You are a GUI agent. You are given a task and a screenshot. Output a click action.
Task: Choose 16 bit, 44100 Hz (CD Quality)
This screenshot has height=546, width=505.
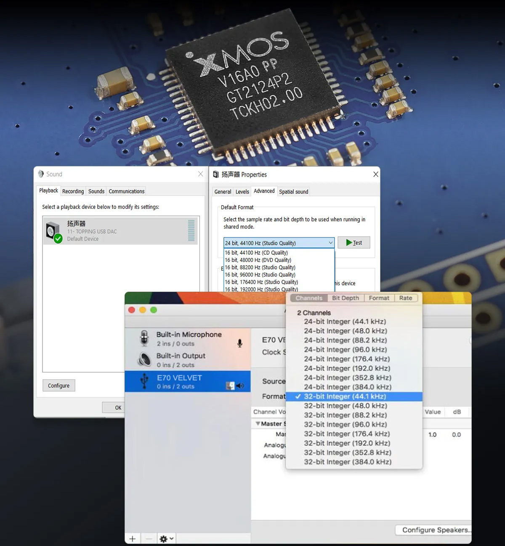pos(279,253)
